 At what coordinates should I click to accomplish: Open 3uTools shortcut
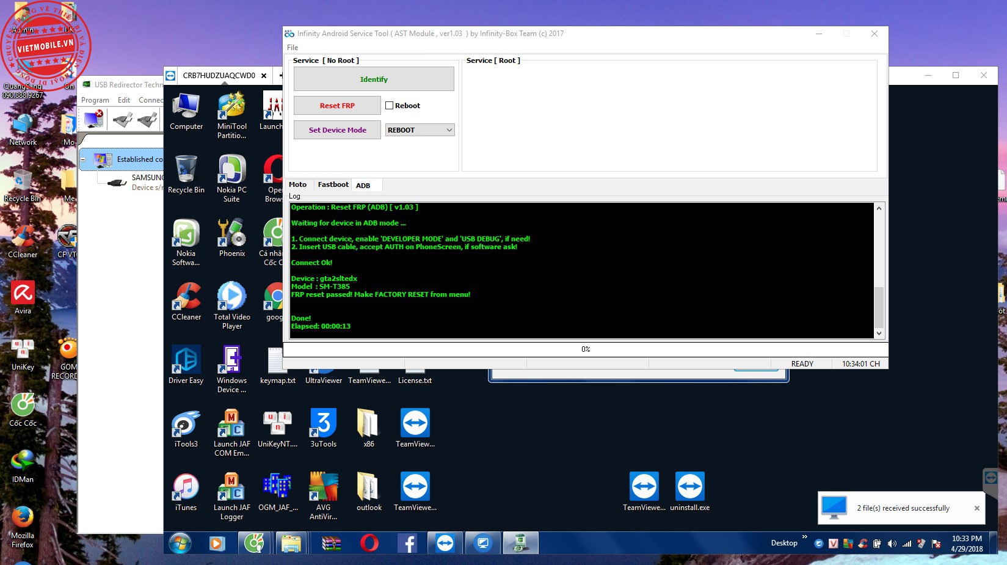324,429
